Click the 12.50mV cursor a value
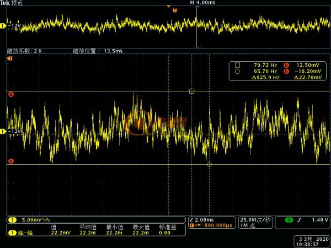Image resolution: width=331 pixels, height=248 pixels. 308,65
